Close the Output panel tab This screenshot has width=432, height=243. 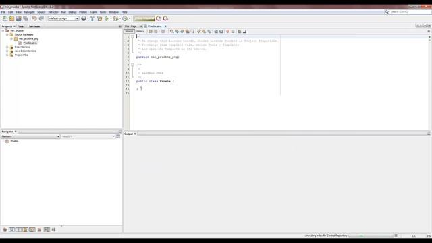[x=135, y=134]
